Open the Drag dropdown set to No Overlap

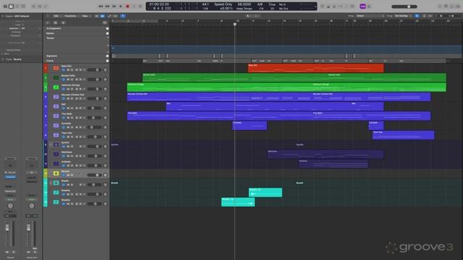(403, 16)
